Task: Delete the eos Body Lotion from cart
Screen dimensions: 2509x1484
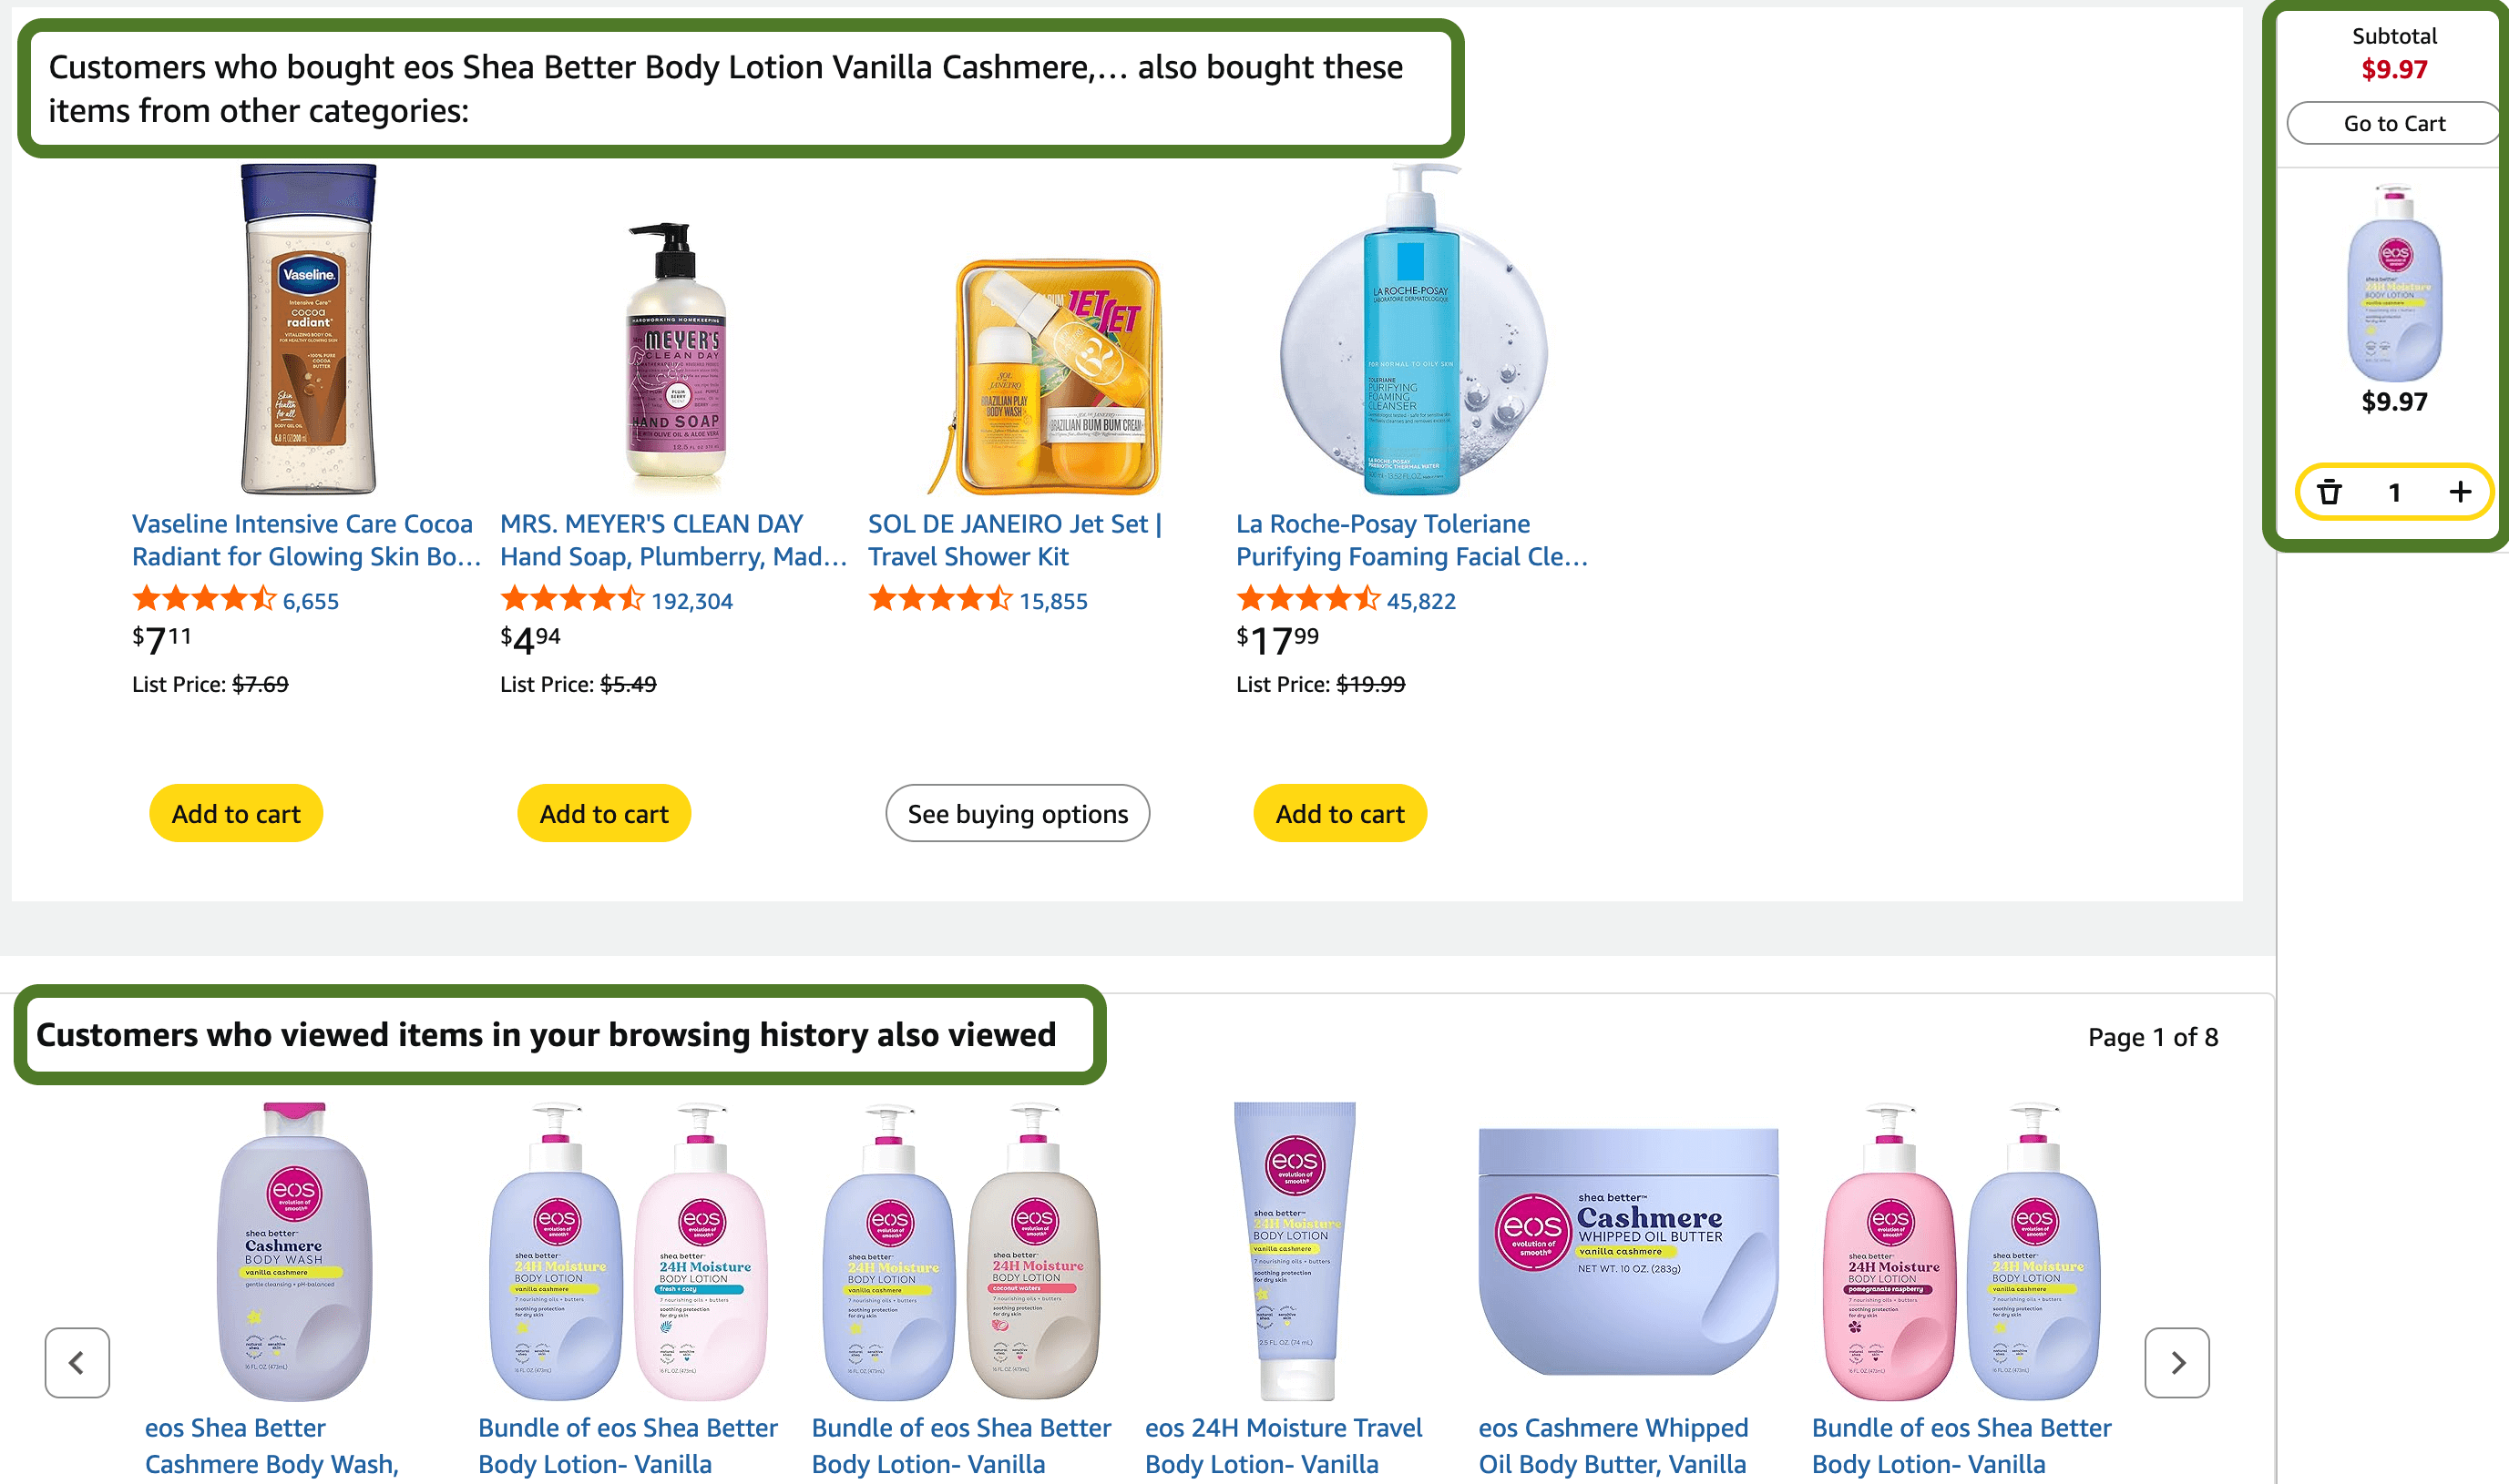Action: pyautogui.click(x=2329, y=491)
